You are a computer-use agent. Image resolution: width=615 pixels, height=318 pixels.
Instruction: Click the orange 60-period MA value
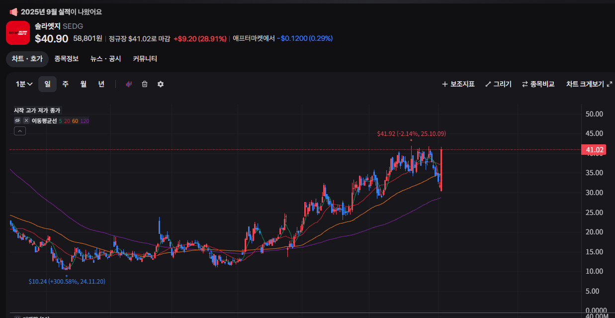click(x=75, y=120)
